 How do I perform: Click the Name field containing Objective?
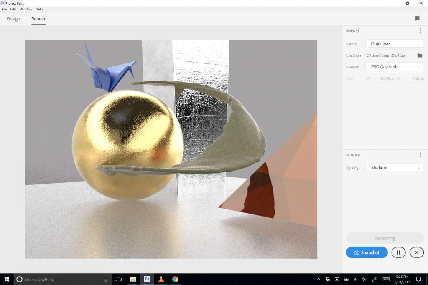point(395,44)
